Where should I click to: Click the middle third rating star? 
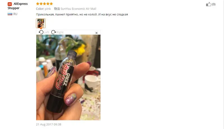click(x=45, y=4)
